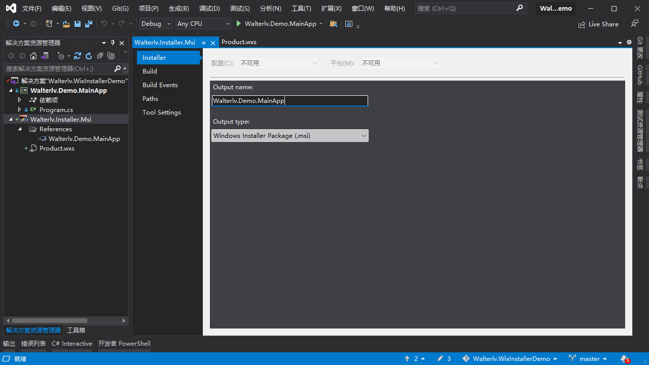
Task: Start debugging Walterlv.Demo.MainApp with green arrow
Action: [x=239, y=24]
